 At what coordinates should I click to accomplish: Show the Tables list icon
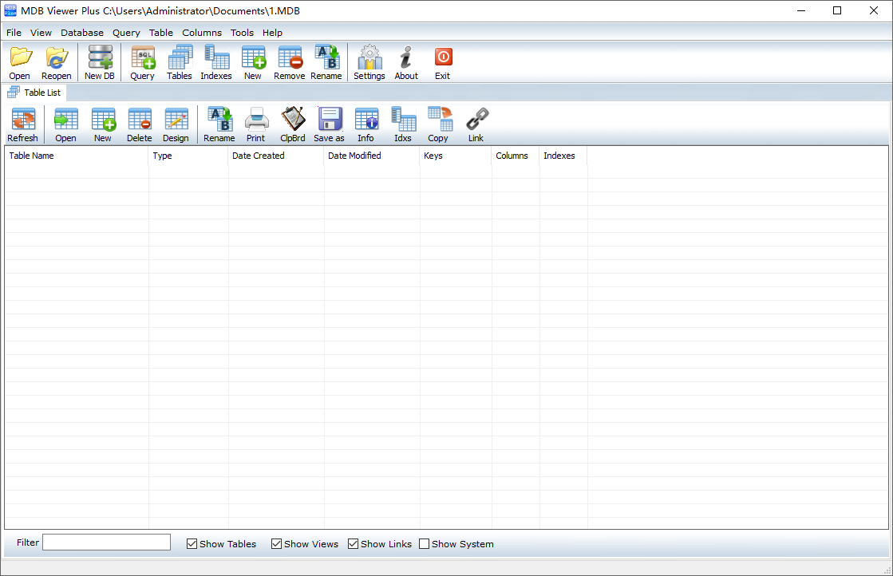pos(180,62)
